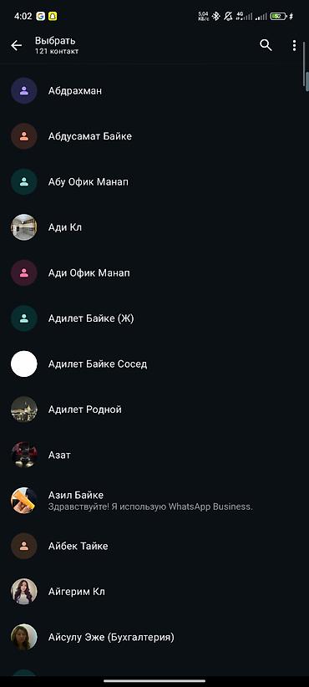Tap Абдрахман's purple avatar icon

coord(23,91)
